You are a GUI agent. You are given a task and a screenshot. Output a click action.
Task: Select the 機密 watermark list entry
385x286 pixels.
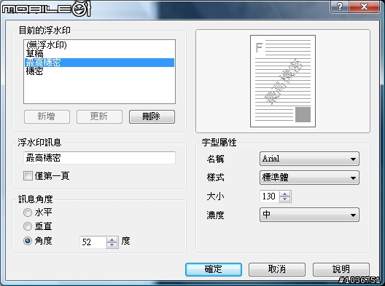99,71
